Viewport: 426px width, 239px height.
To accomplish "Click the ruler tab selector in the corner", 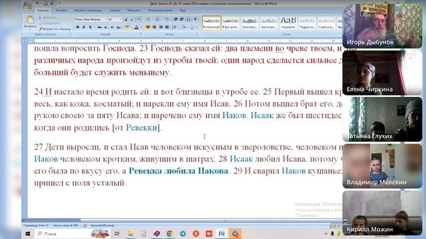I will pyautogui.click(x=25, y=41).
